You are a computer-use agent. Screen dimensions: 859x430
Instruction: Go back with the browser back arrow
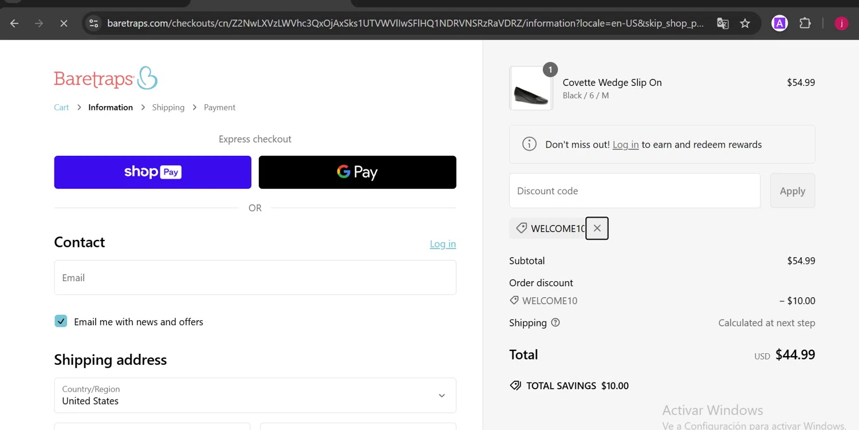click(14, 23)
